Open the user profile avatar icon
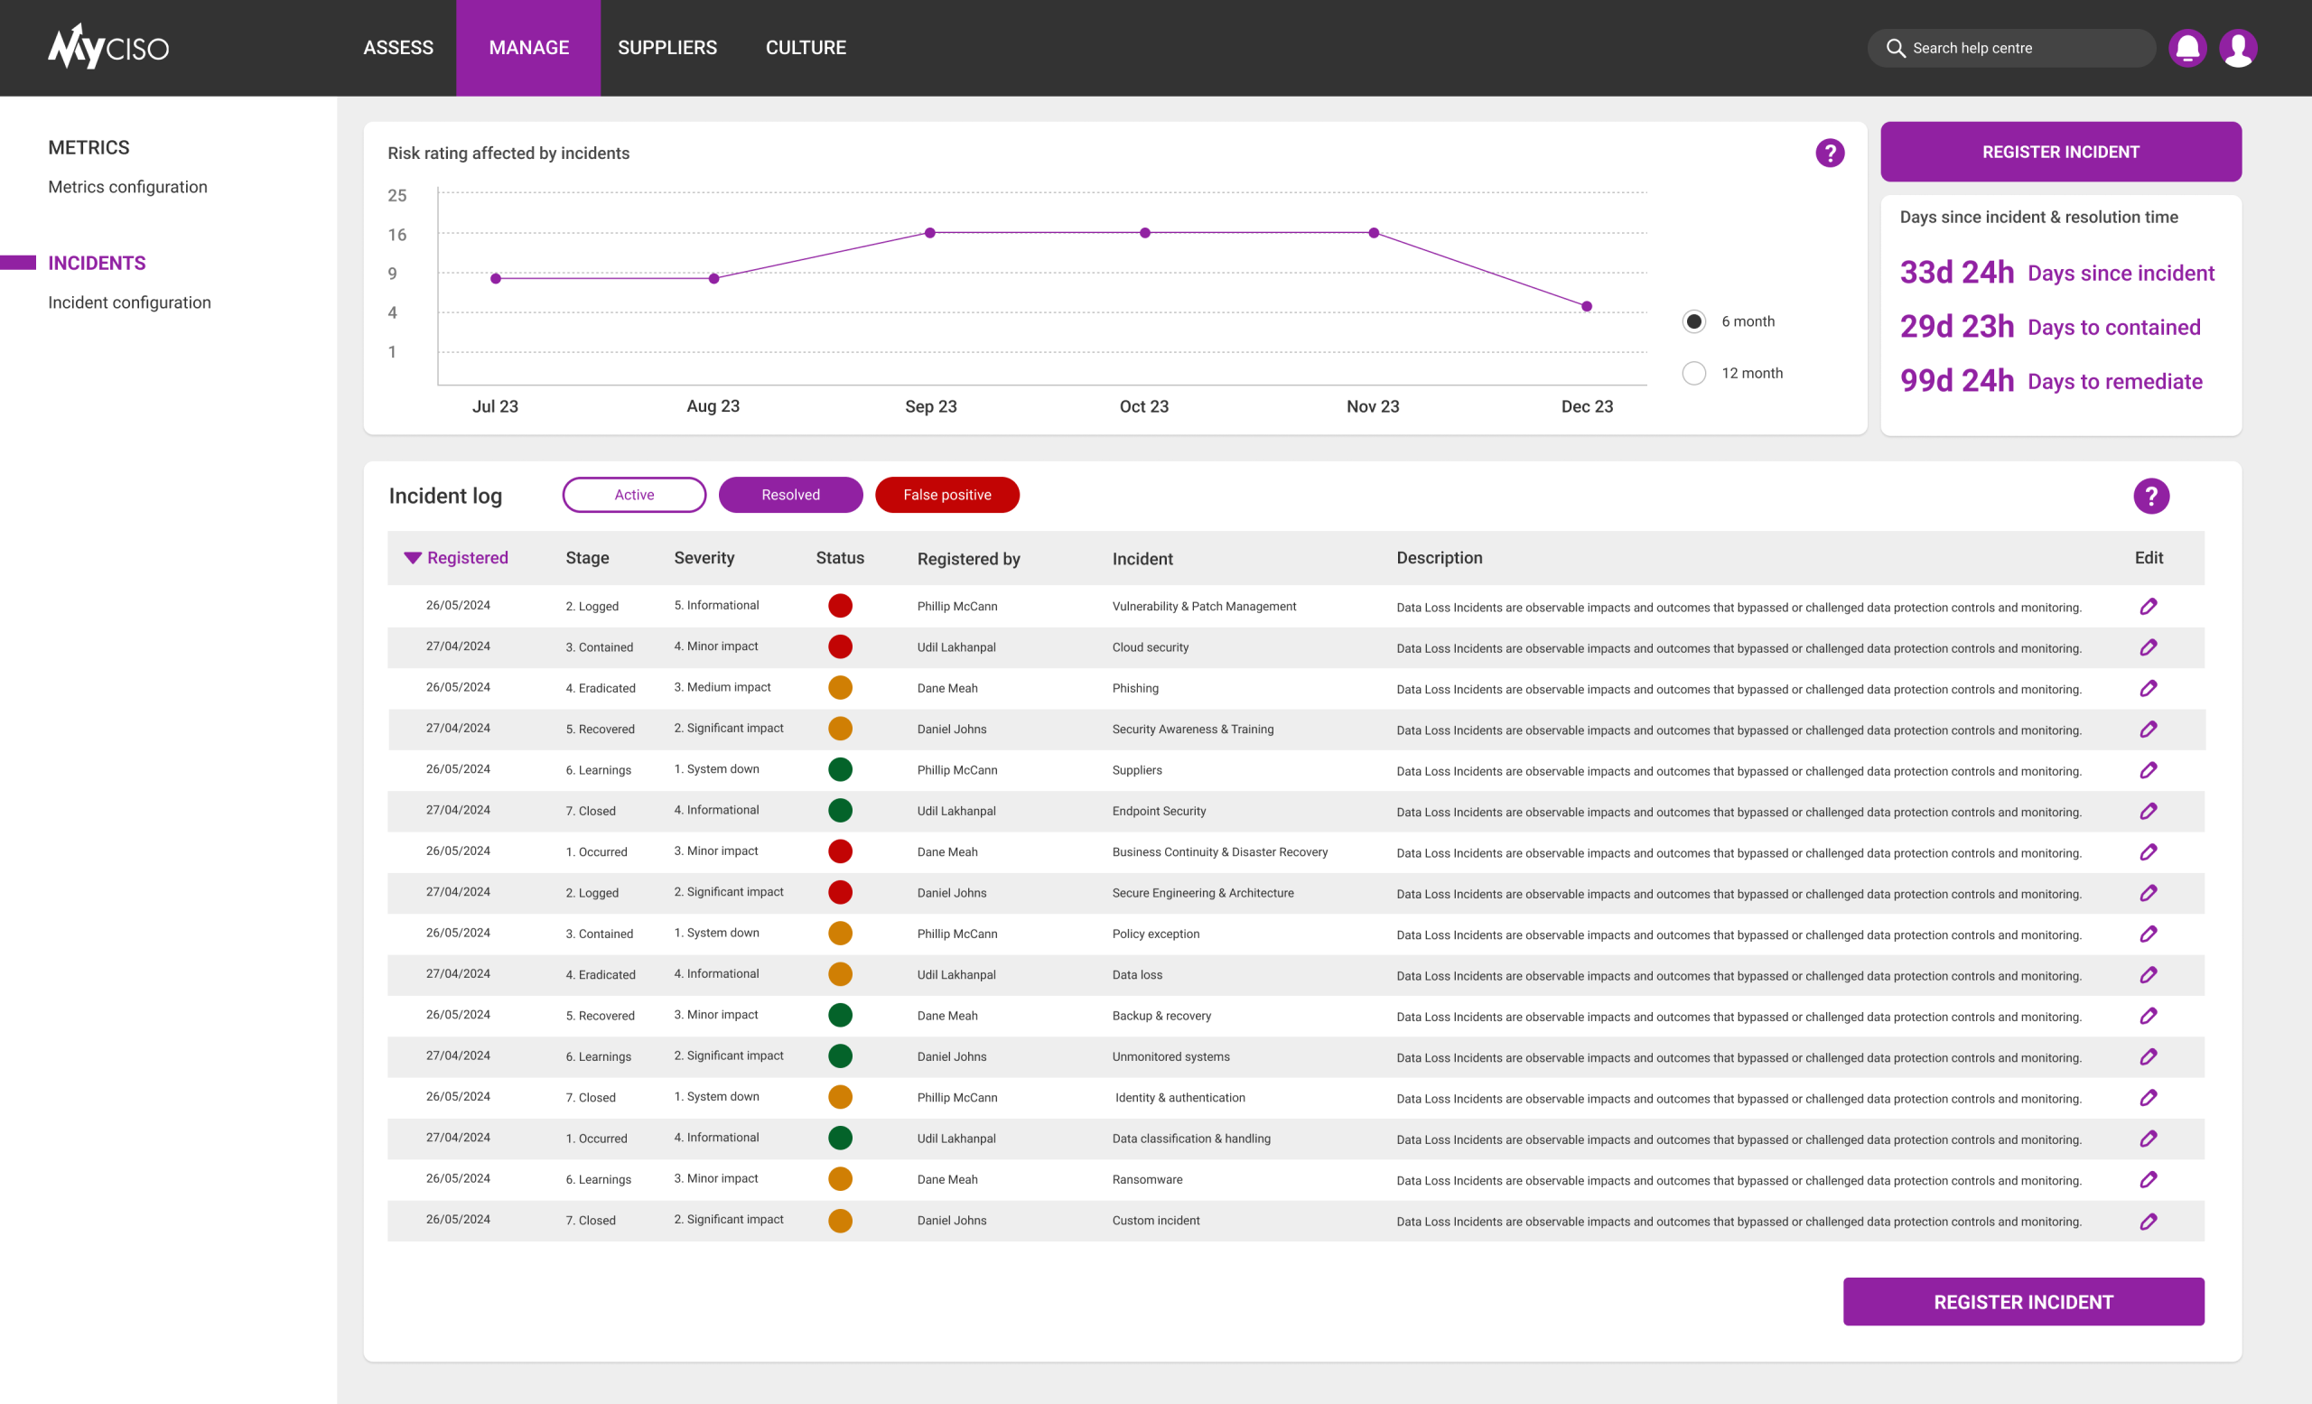Image resolution: width=2312 pixels, height=1404 pixels. [2238, 48]
